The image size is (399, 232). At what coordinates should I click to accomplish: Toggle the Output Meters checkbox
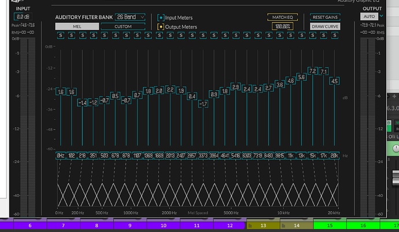[x=161, y=27]
